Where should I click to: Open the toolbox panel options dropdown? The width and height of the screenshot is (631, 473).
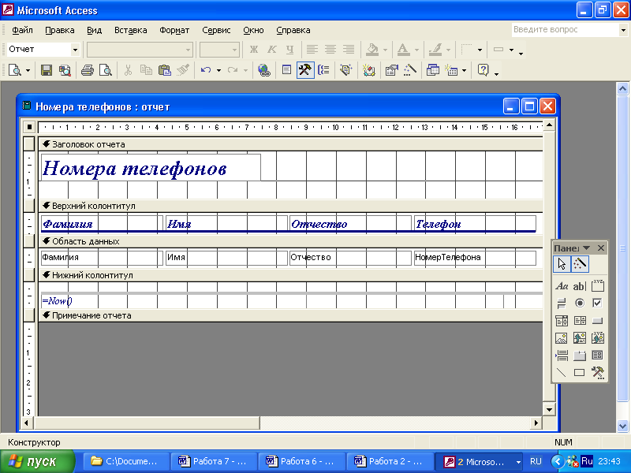pyautogui.click(x=586, y=248)
